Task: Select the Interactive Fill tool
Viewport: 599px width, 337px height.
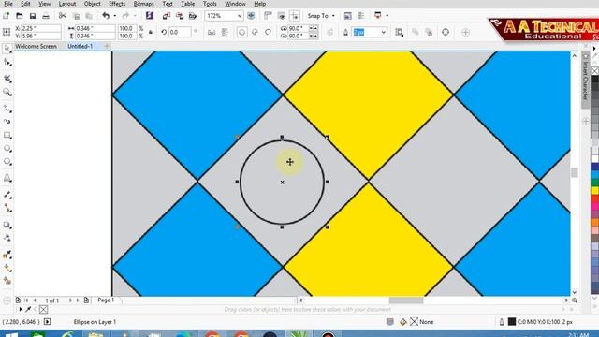Action: pos(7,268)
